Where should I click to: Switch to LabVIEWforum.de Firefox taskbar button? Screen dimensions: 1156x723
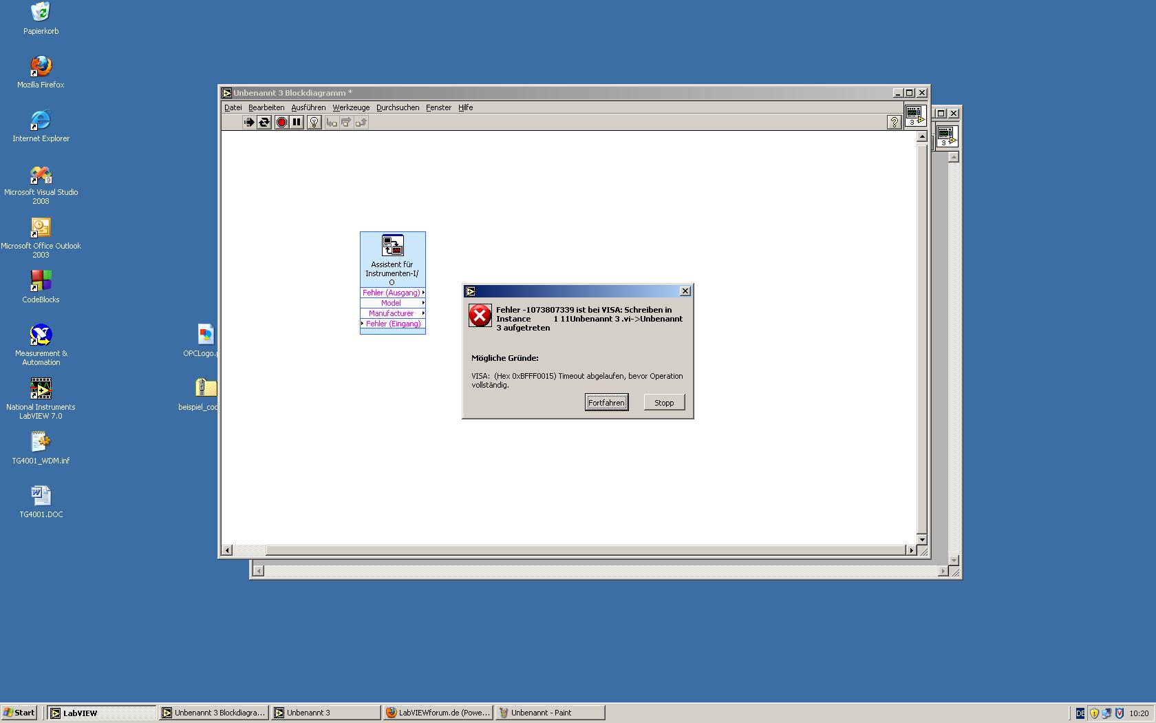438,713
